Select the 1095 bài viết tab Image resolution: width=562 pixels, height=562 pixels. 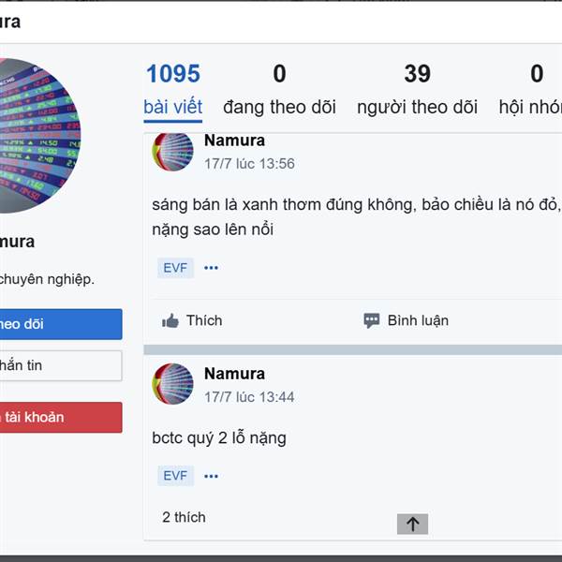tap(173, 89)
